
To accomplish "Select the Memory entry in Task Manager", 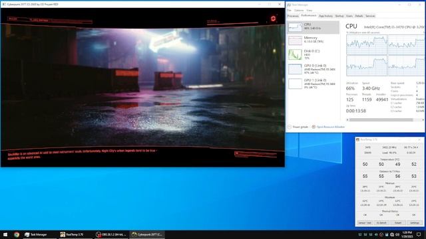I will [x=313, y=40].
